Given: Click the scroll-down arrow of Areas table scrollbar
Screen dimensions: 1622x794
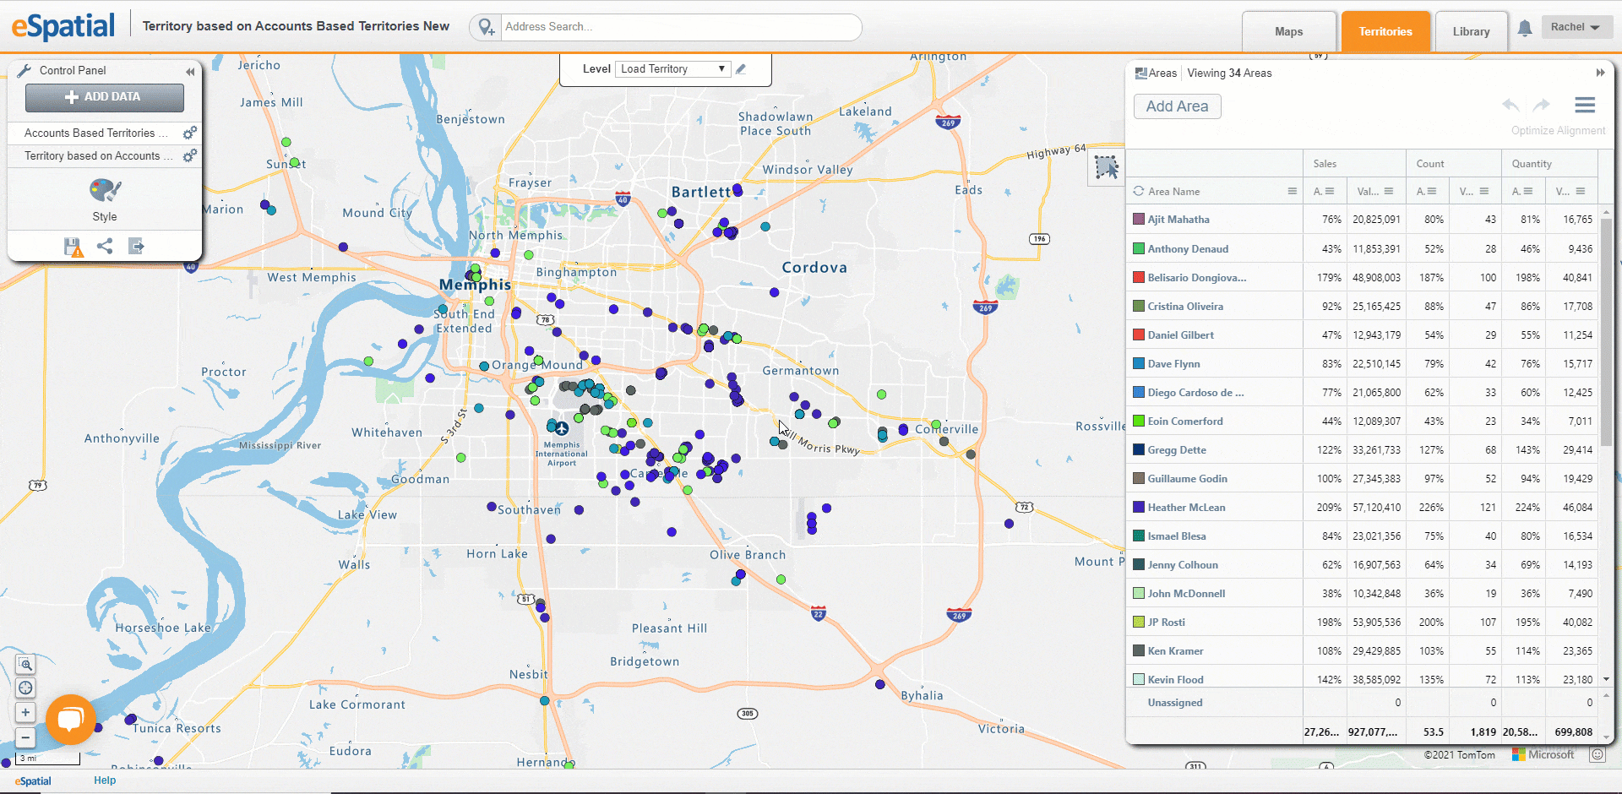Looking at the screenshot, I should coord(1606,679).
